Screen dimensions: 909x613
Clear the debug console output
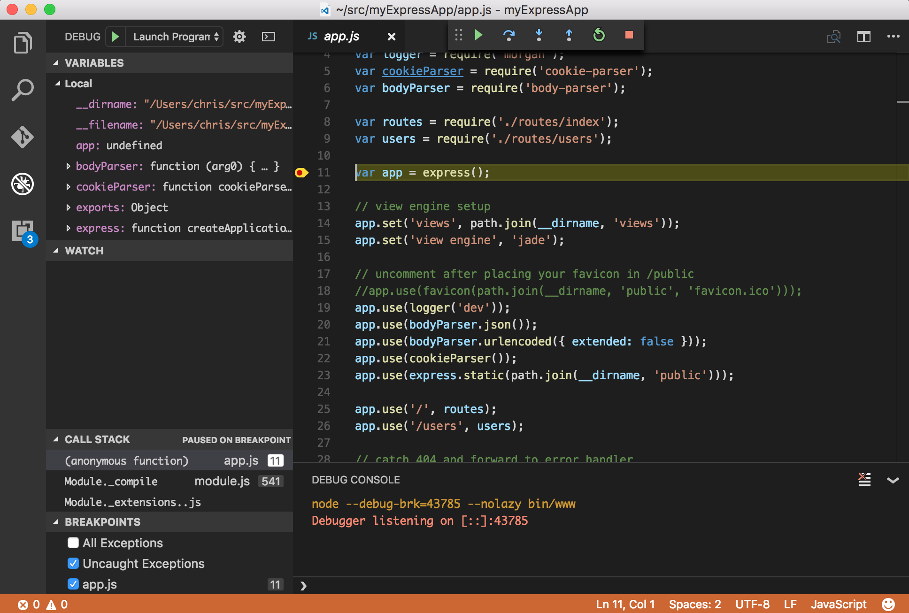click(864, 480)
